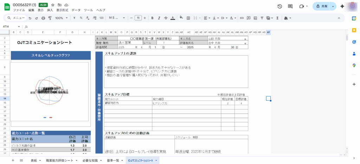Toggle bold formatting
Image resolution: width=360 pixels, height=164 pixels.
(152, 18)
